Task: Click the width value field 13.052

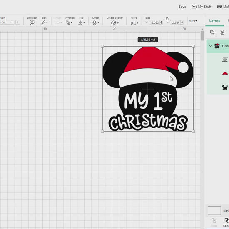Action: point(154,22)
